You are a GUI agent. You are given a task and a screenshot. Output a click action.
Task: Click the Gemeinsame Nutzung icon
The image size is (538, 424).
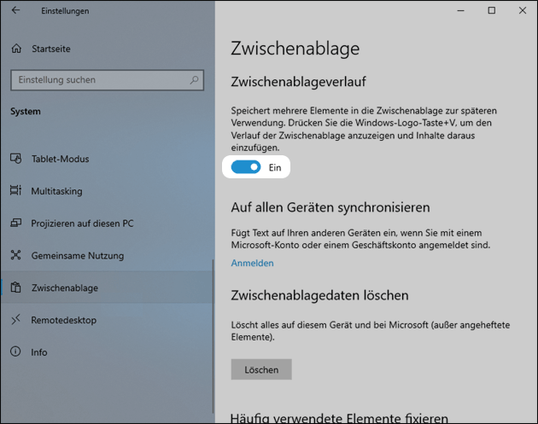point(16,256)
